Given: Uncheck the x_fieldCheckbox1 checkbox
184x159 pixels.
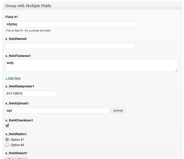Looking at the screenshot, I should point(7,125).
